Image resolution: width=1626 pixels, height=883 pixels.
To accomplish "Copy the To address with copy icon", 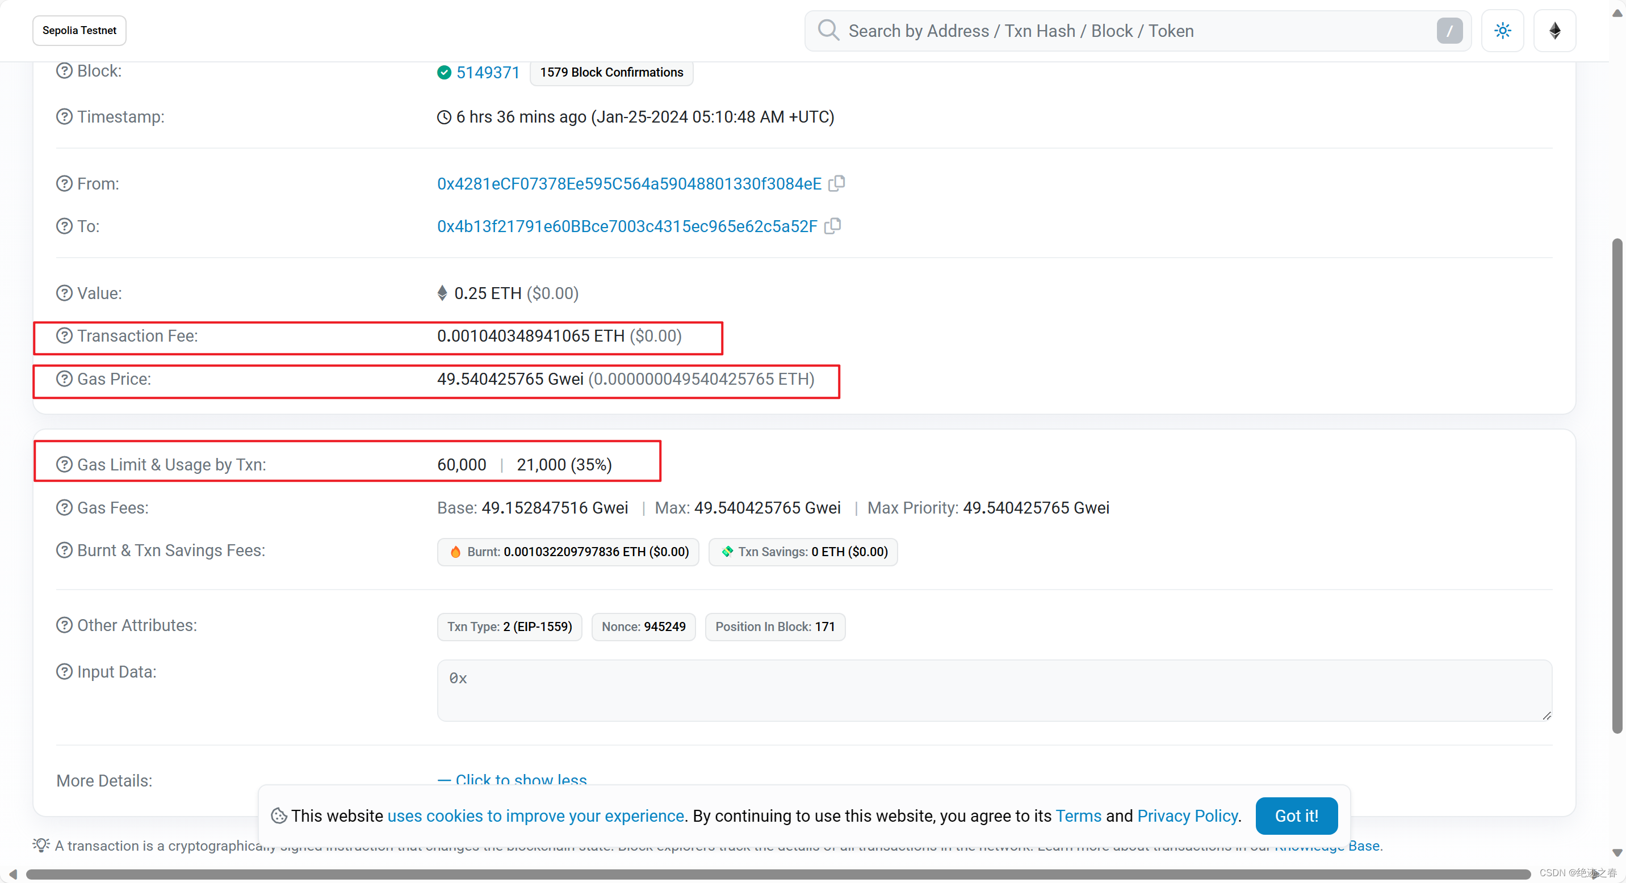I will pyautogui.click(x=832, y=226).
